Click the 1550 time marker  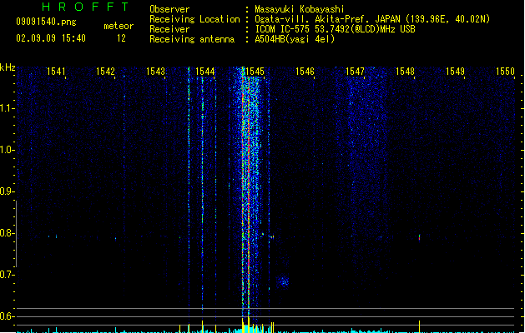click(505, 72)
